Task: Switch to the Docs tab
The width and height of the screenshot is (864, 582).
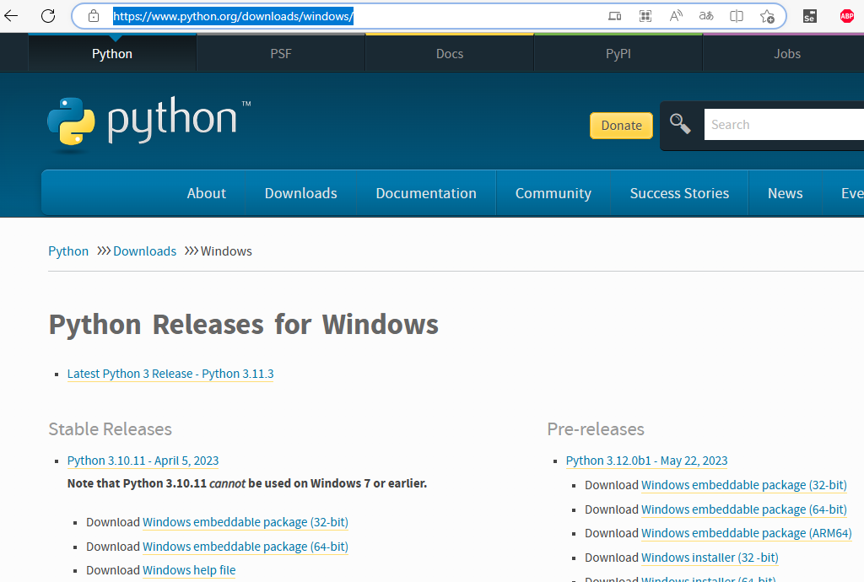Action: pyautogui.click(x=450, y=53)
